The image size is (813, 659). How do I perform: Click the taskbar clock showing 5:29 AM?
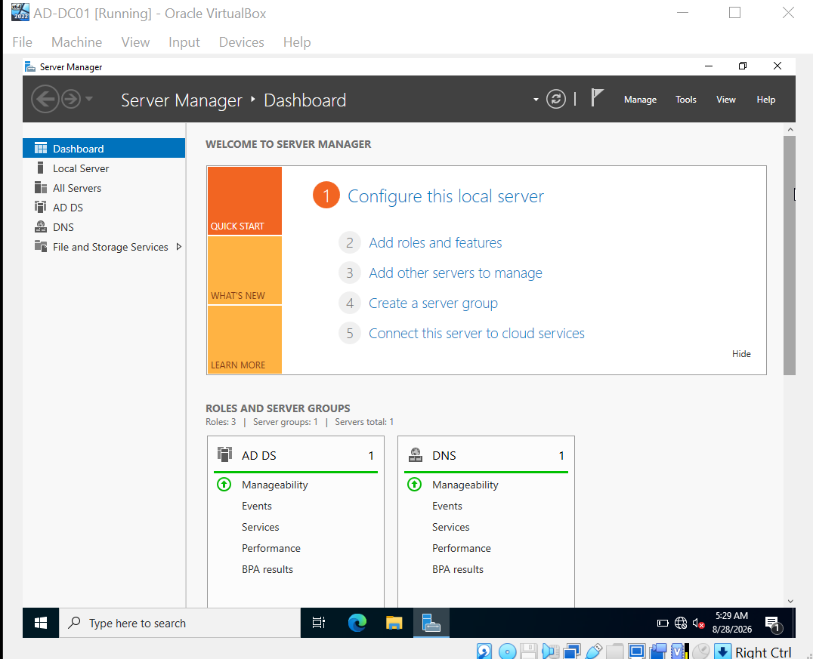click(x=731, y=623)
